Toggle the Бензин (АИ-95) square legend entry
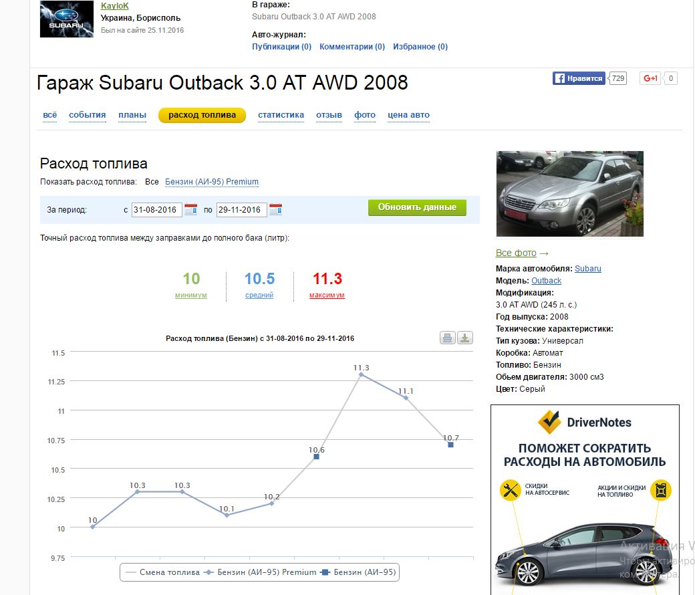 coord(360,572)
